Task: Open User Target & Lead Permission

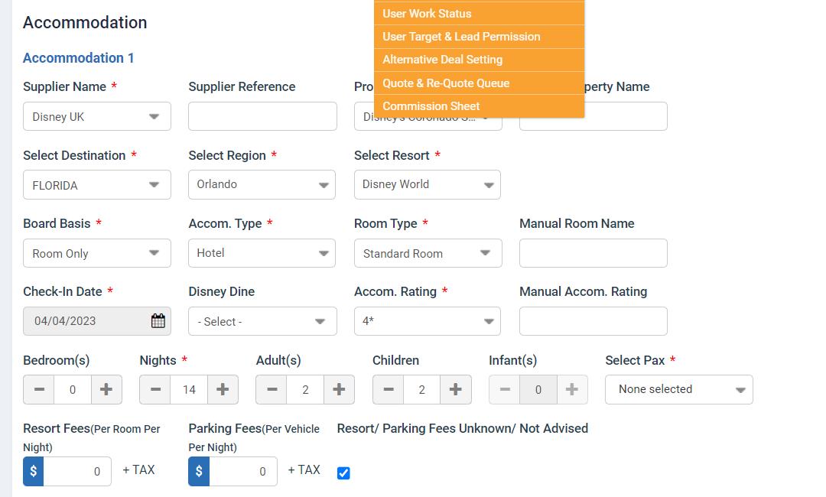Action: pos(461,37)
